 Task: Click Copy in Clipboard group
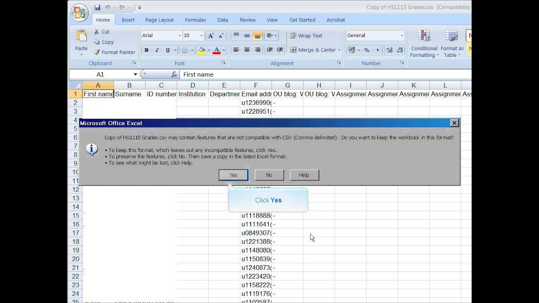click(104, 42)
